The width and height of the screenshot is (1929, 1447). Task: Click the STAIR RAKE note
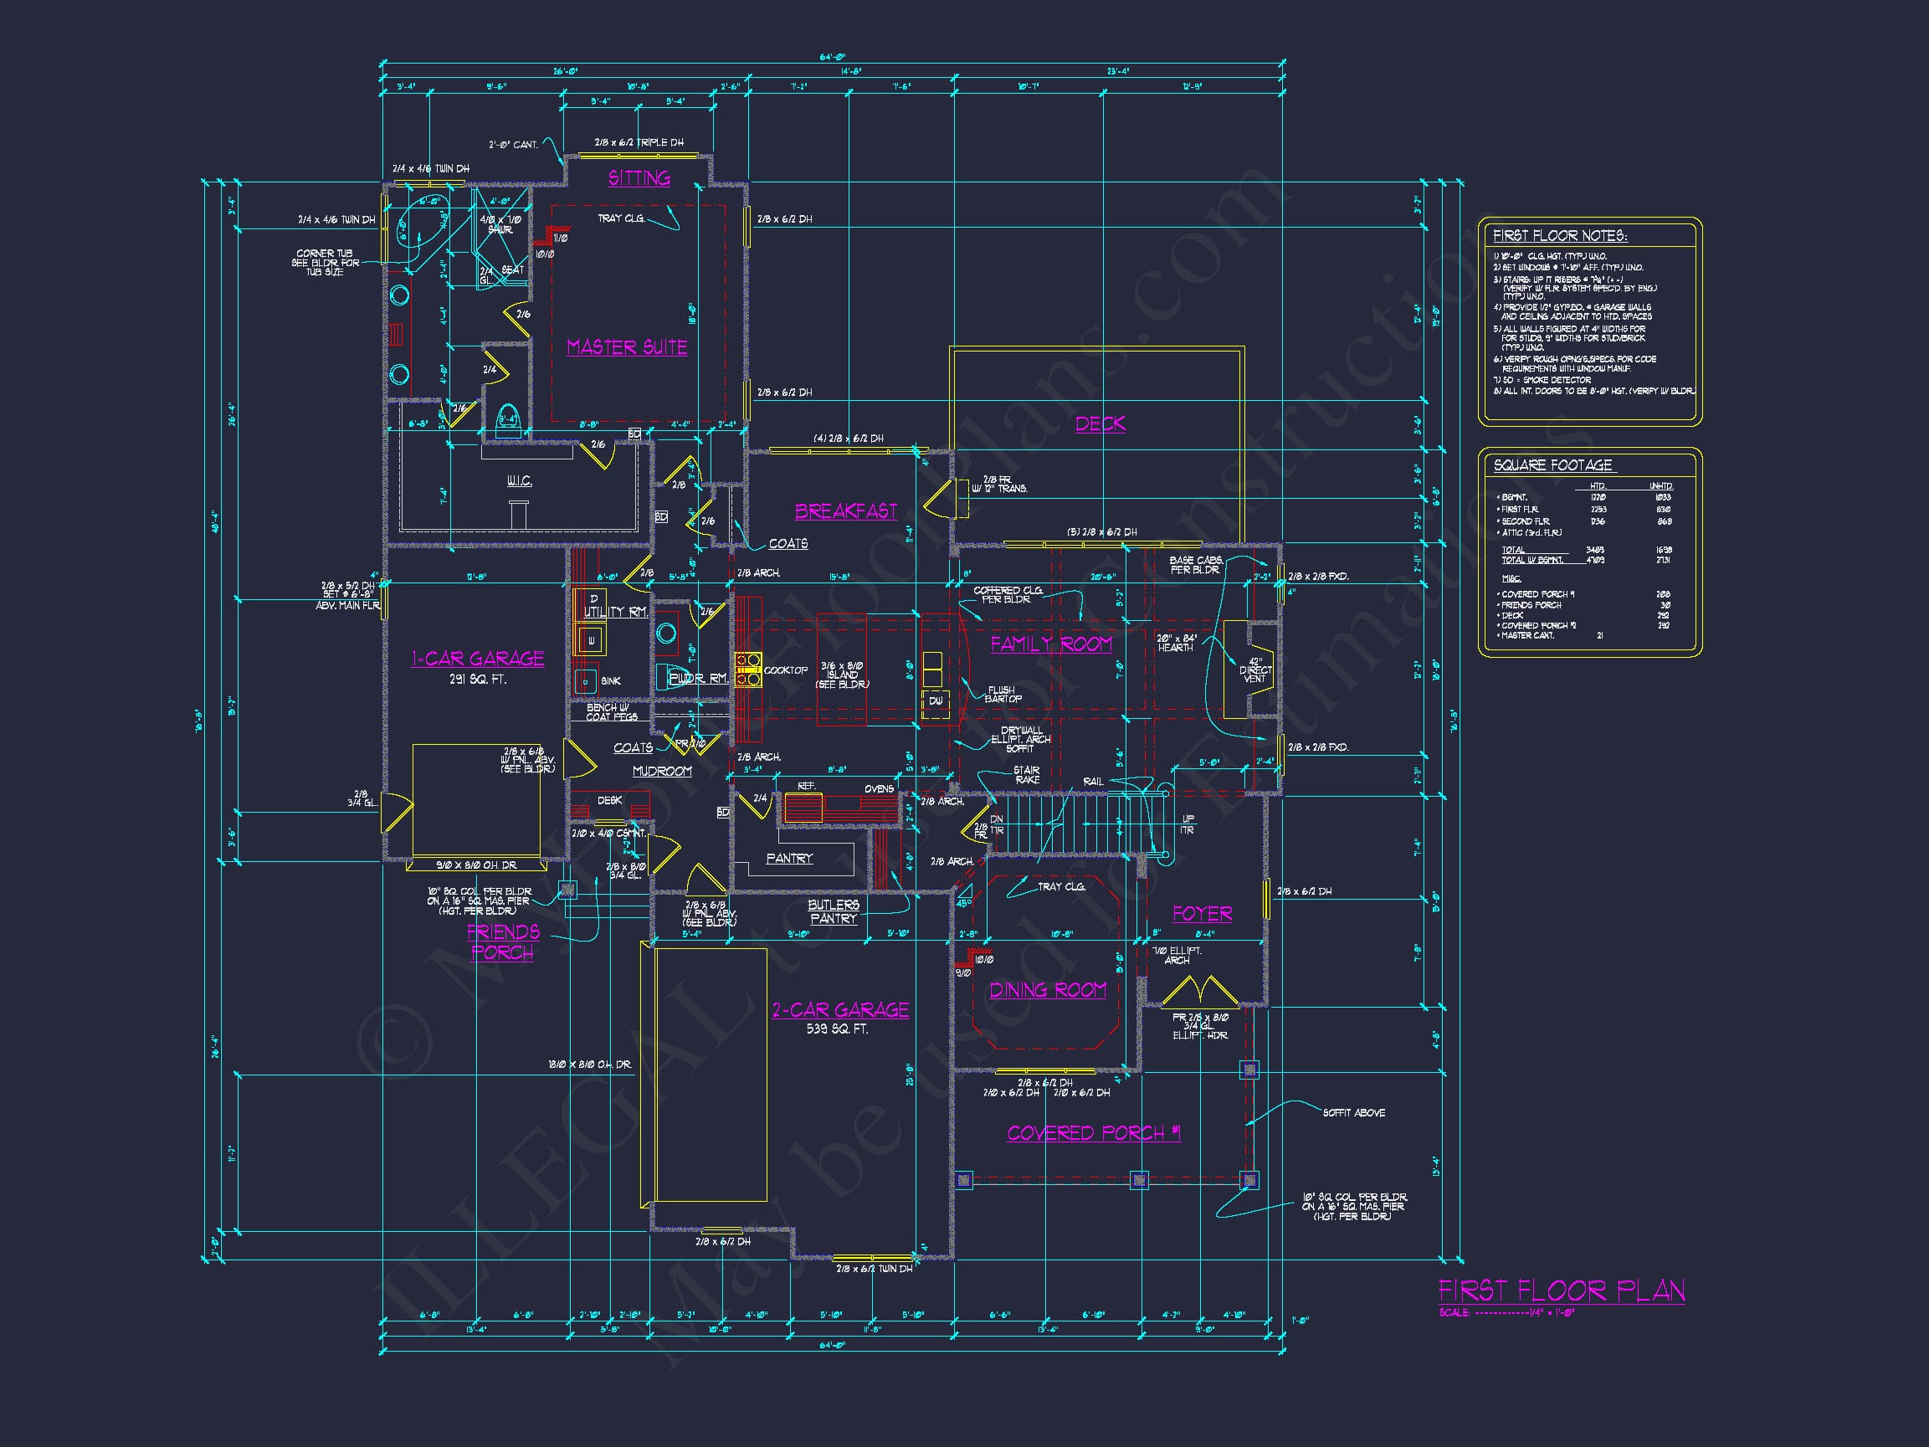tap(1026, 774)
